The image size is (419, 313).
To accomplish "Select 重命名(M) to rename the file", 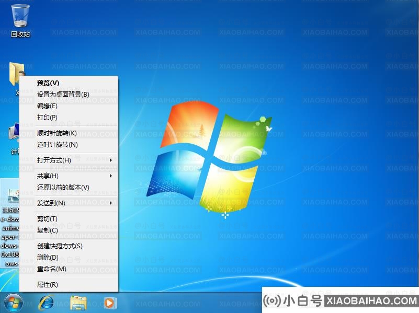I will 69,269.
